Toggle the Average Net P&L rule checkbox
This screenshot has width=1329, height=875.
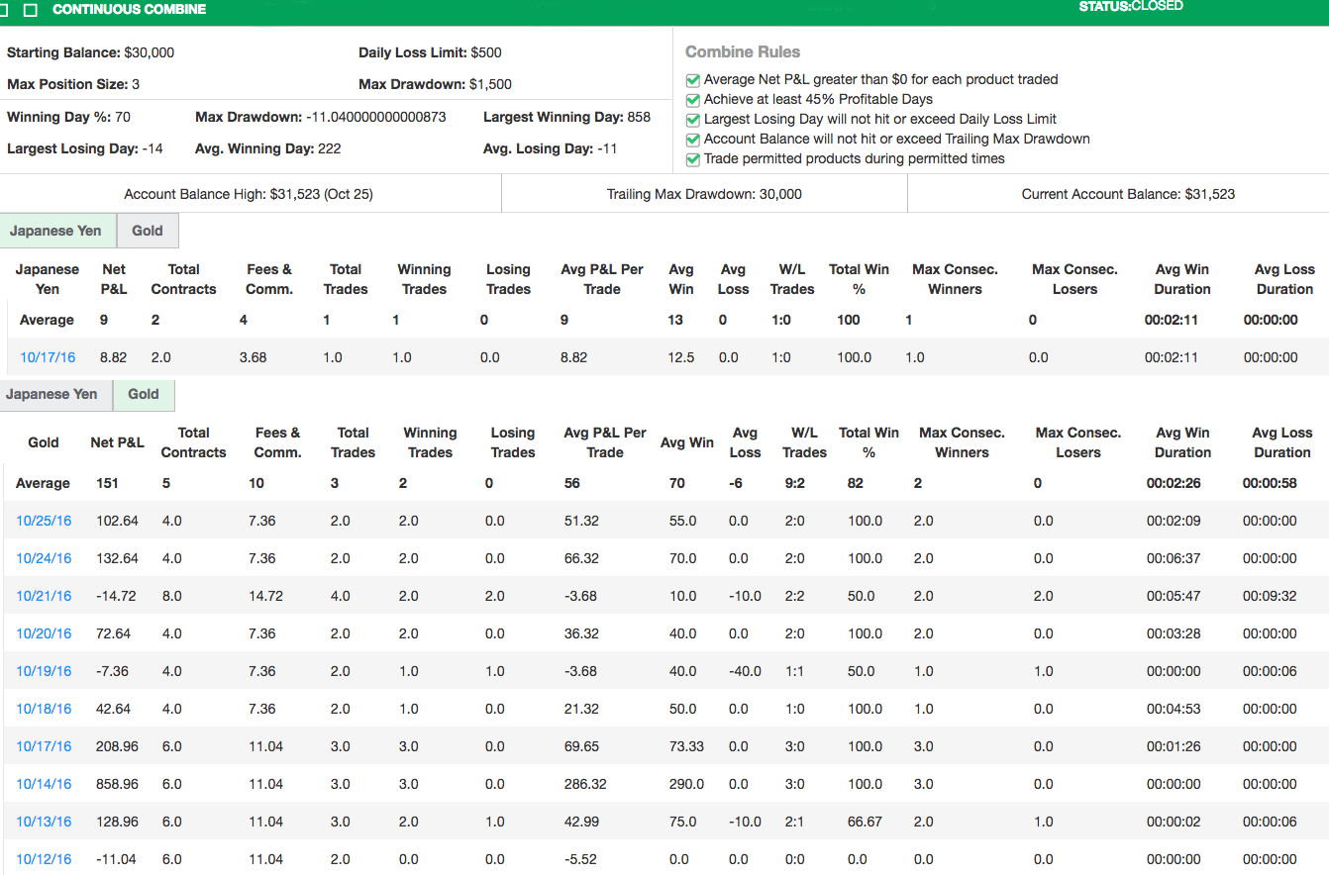(693, 80)
